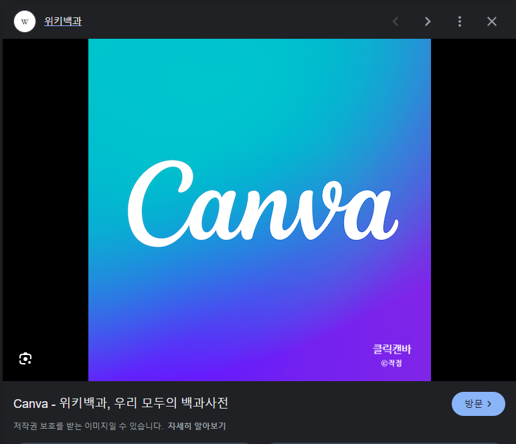Go to the next image arrow

[428, 21]
